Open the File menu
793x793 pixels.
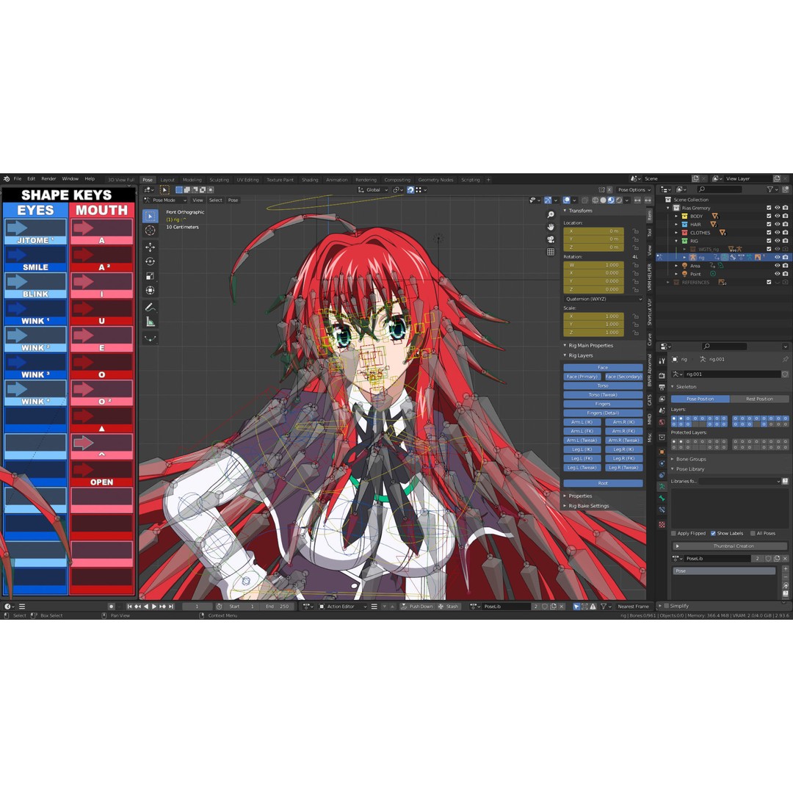coord(18,179)
